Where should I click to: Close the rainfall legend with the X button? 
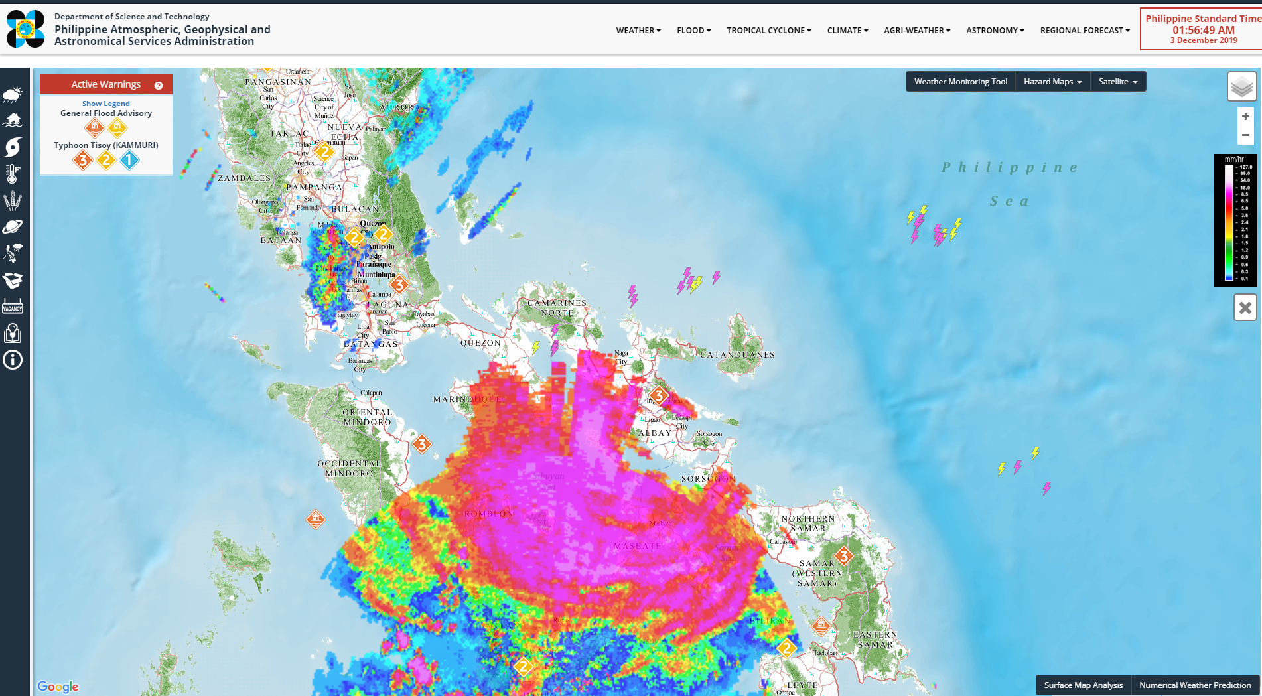(1245, 307)
